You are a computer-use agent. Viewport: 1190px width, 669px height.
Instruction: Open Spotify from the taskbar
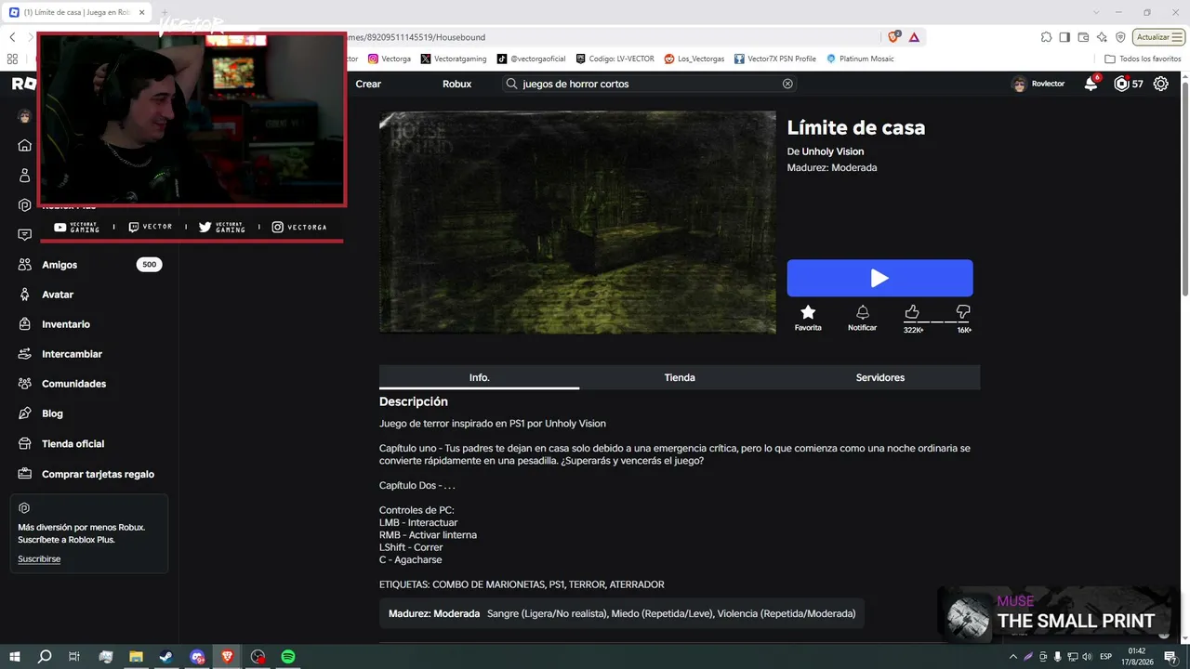[288, 657]
